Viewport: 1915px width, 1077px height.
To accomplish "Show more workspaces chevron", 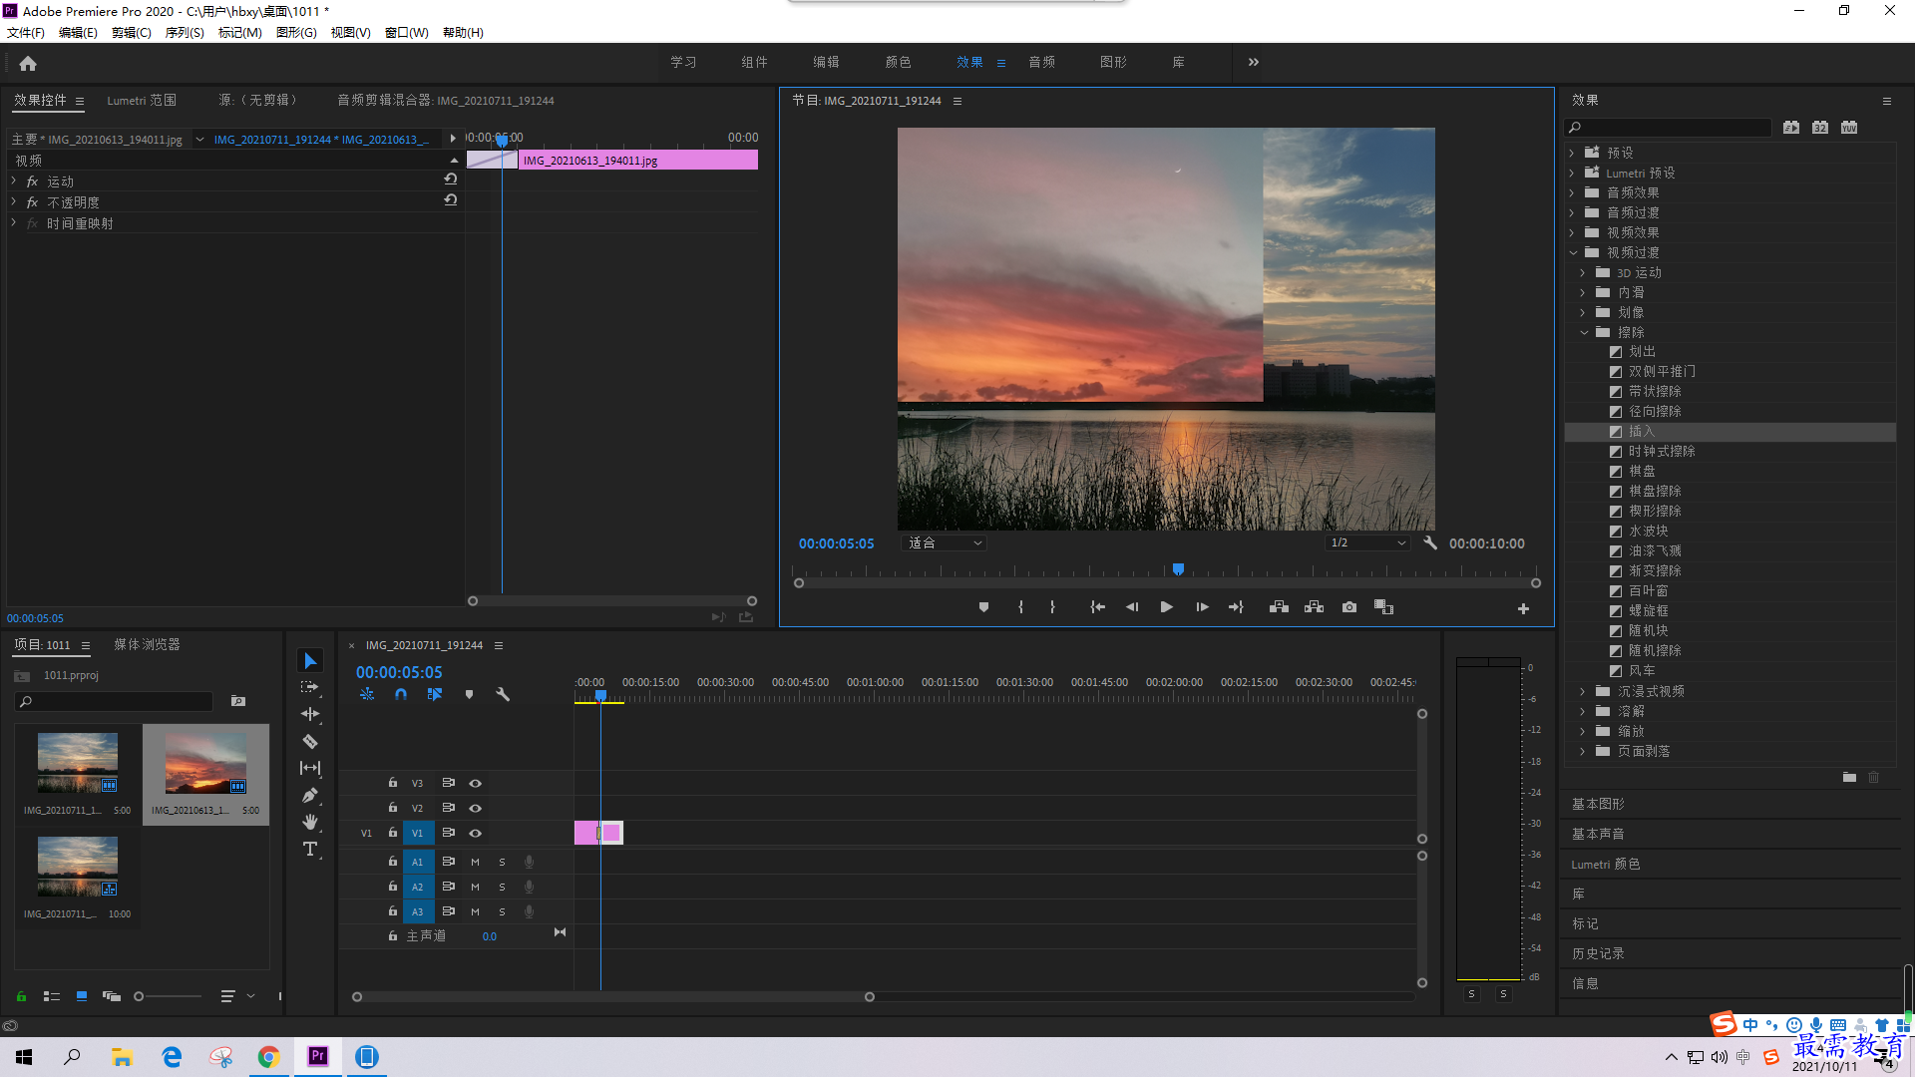I will click(x=1254, y=62).
